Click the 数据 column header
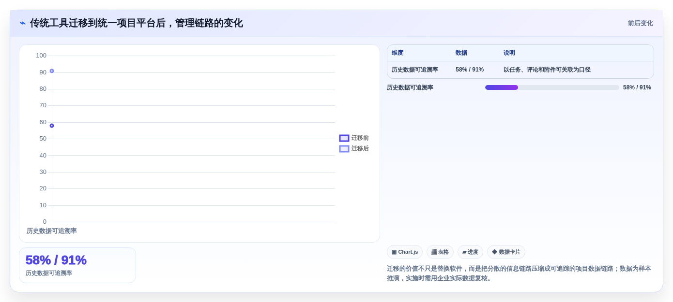 (x=461, y=53)
